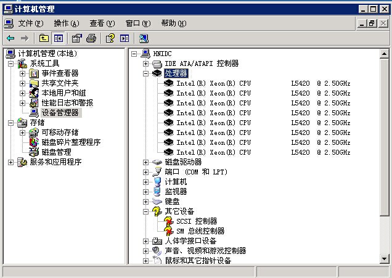This screenshot has width=392, height=278.
Task: Click the Scan for hardware changes icon
Action: [x=144, y=38]
